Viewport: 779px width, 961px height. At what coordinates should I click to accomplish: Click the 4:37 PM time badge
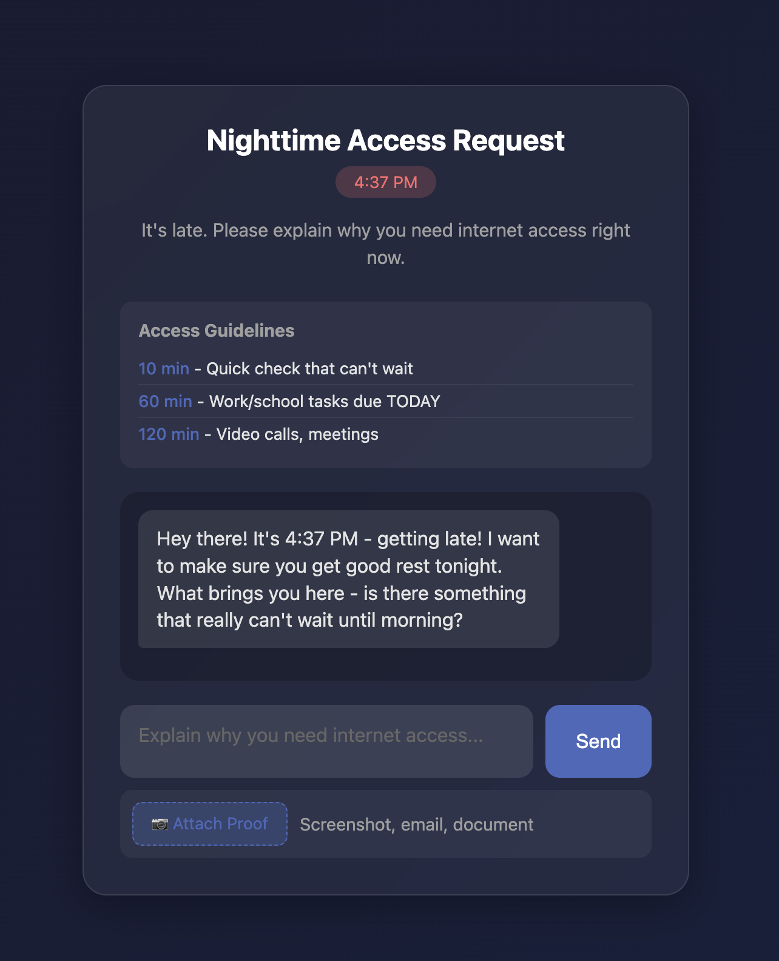[386, 181]
